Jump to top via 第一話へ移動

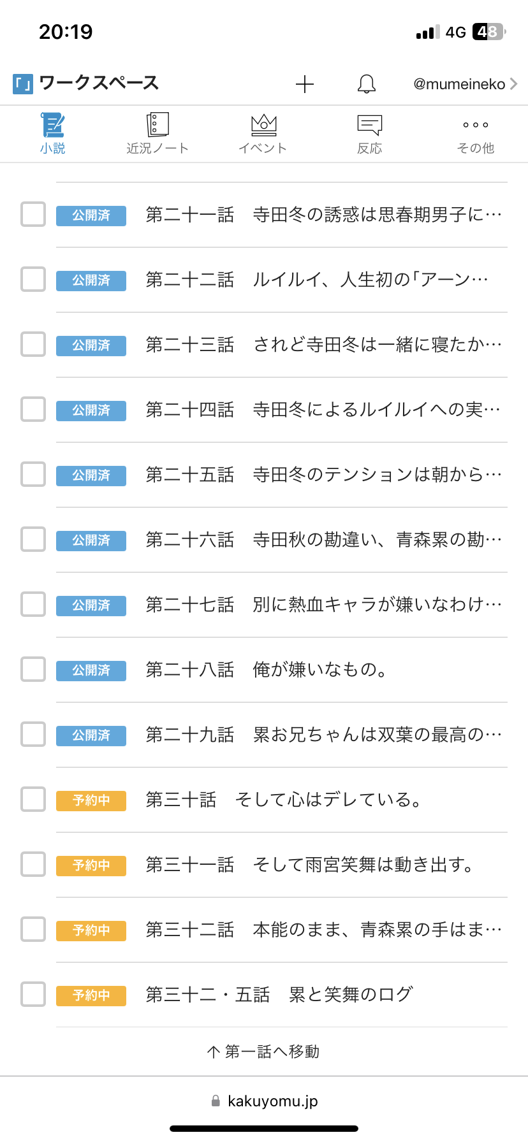pos(263,1052)
